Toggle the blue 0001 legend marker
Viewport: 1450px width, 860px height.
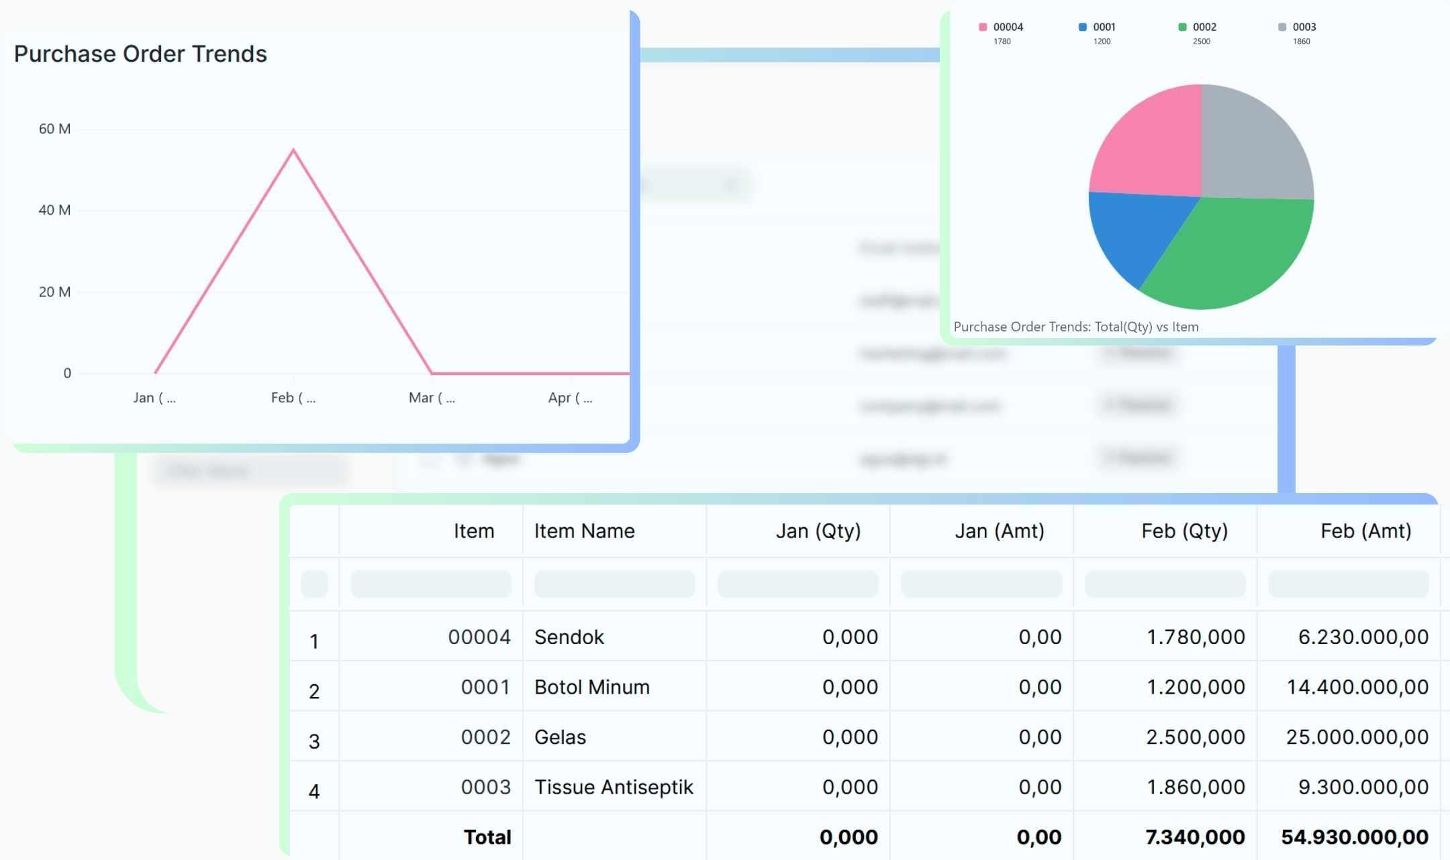tap(1082, 27)
